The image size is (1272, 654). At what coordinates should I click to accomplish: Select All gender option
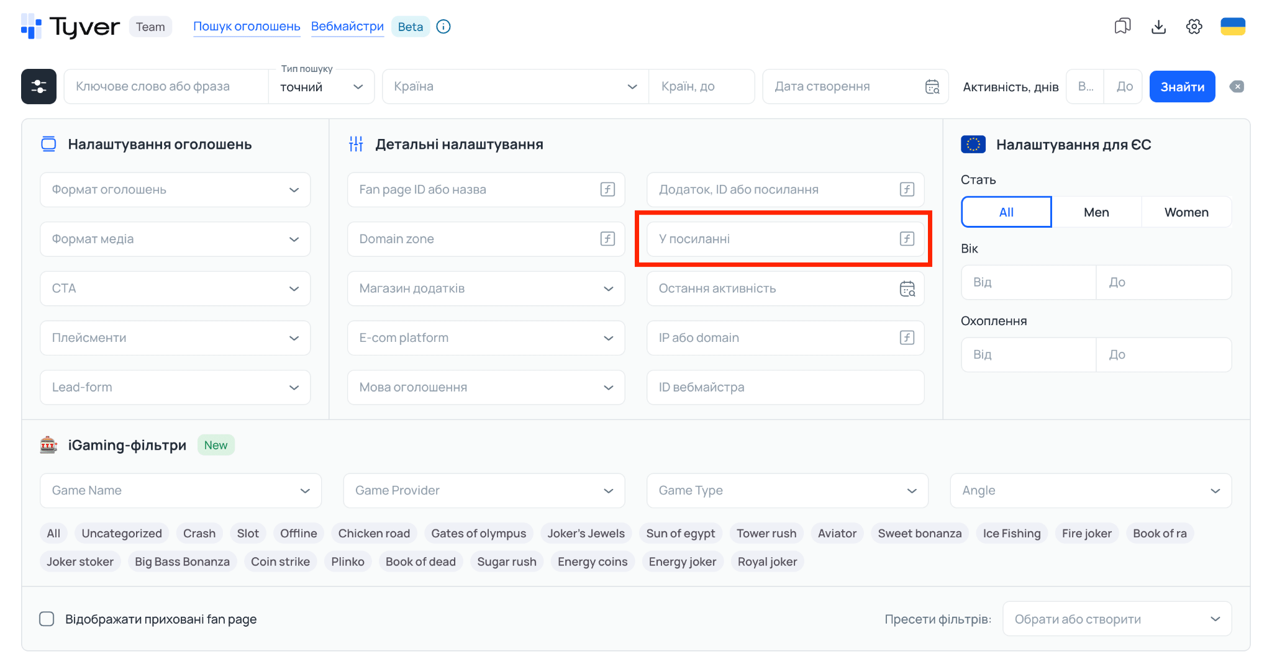pos(1006,212)
